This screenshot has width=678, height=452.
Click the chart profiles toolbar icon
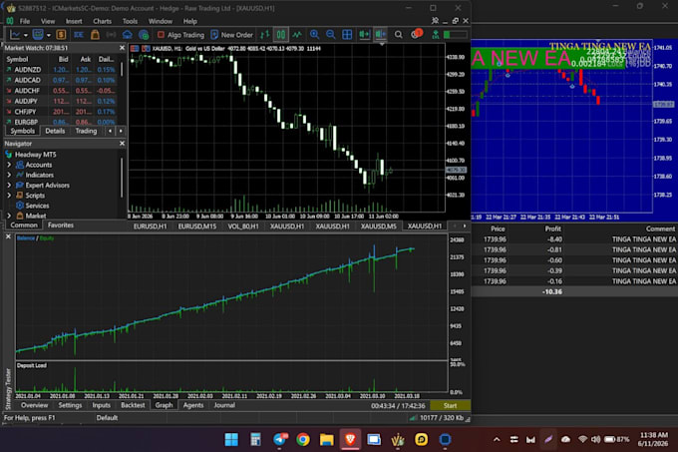coord(38,35)
